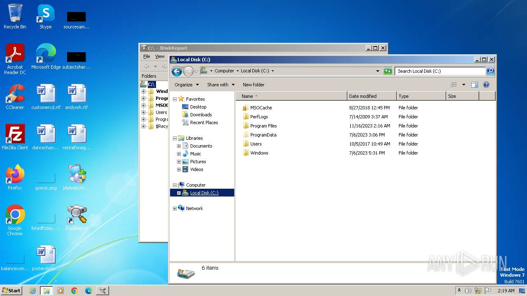Click Refresh button next to address bar
527x296 pixels.
[x=388, y=71]
